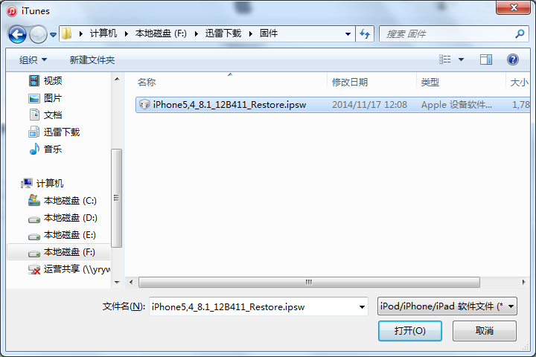Toggle the preview pane icon
The width and height of the screenshot is (536, 357).
(485, 59)
